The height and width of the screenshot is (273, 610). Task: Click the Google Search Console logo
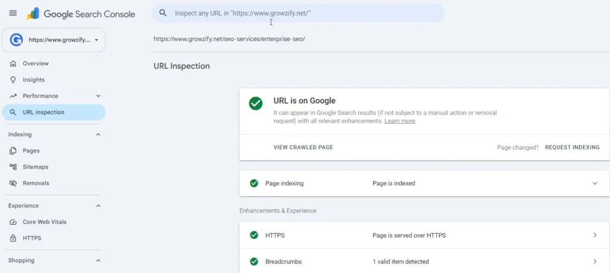tap(80, 14)
